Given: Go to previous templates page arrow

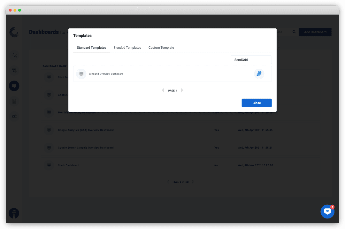Looking at the screenshot, I should [163, 91].
